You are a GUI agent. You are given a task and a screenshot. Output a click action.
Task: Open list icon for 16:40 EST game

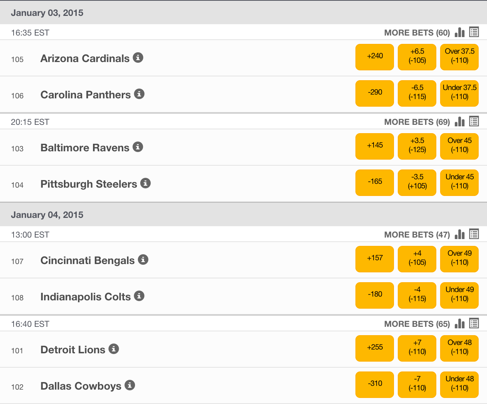(x=474, y=323)
